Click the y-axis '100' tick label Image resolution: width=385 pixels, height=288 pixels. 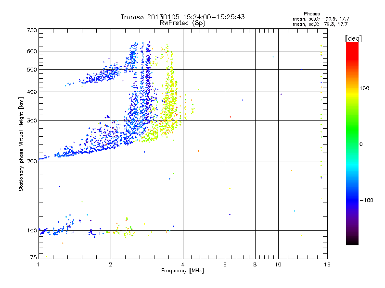pyautogui.click(x=32, y=231)
